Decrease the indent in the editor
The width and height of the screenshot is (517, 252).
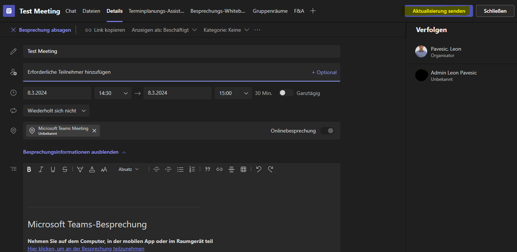point(156,169)
